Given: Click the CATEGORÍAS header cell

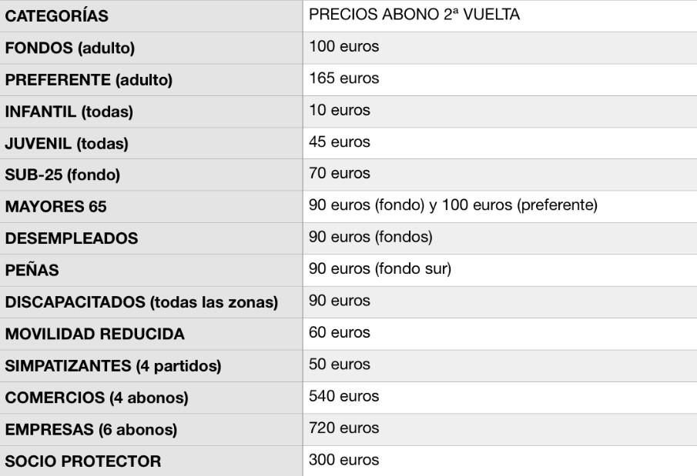Looking at the screenshot, I should coord(57,16).
